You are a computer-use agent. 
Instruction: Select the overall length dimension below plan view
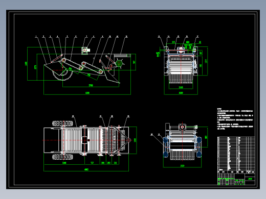86,169
